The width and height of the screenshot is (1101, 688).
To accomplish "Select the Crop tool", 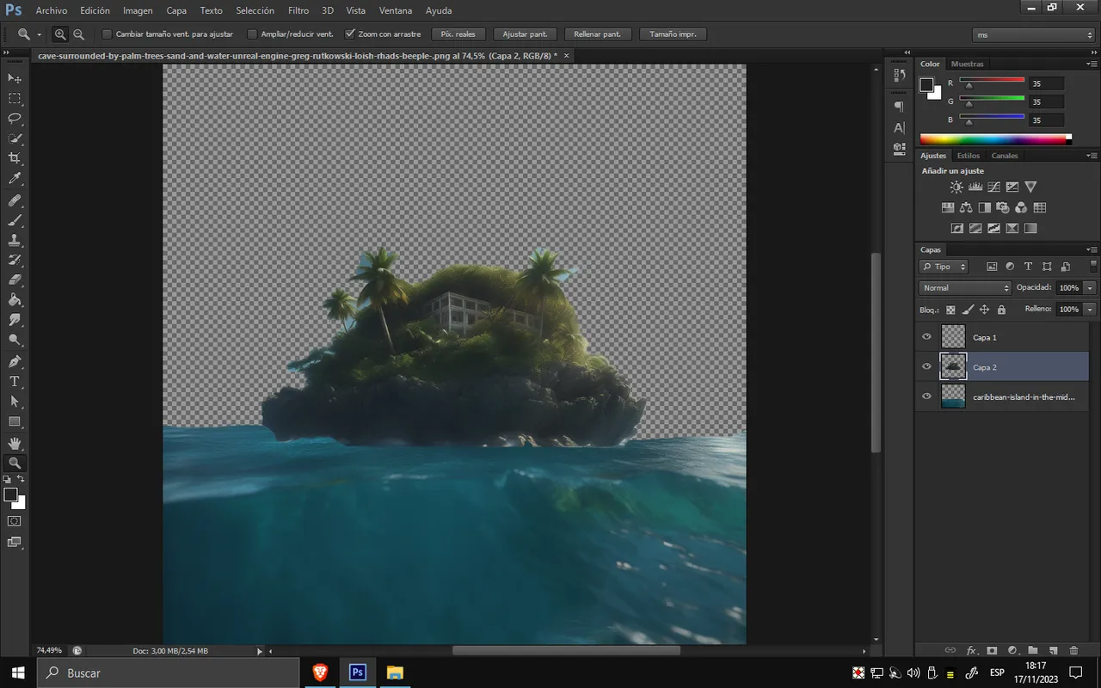I will coord(15,159).
